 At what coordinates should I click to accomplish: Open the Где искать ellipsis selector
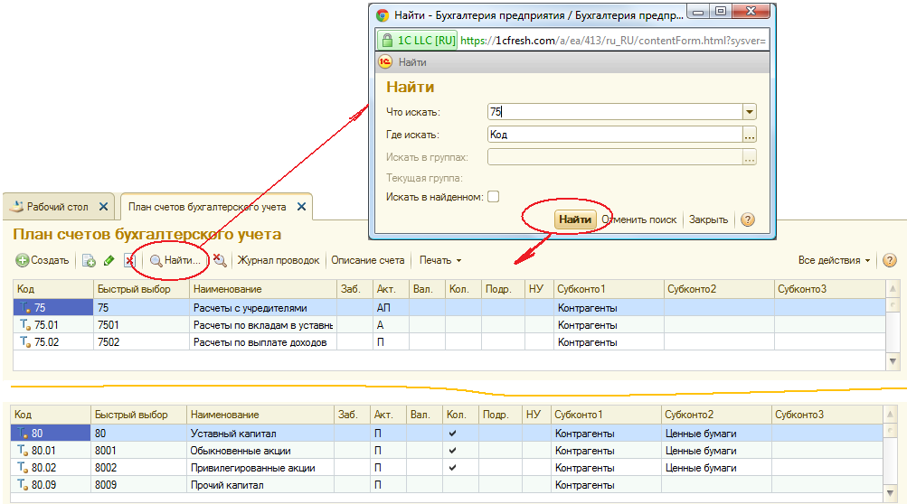(749, 135)
